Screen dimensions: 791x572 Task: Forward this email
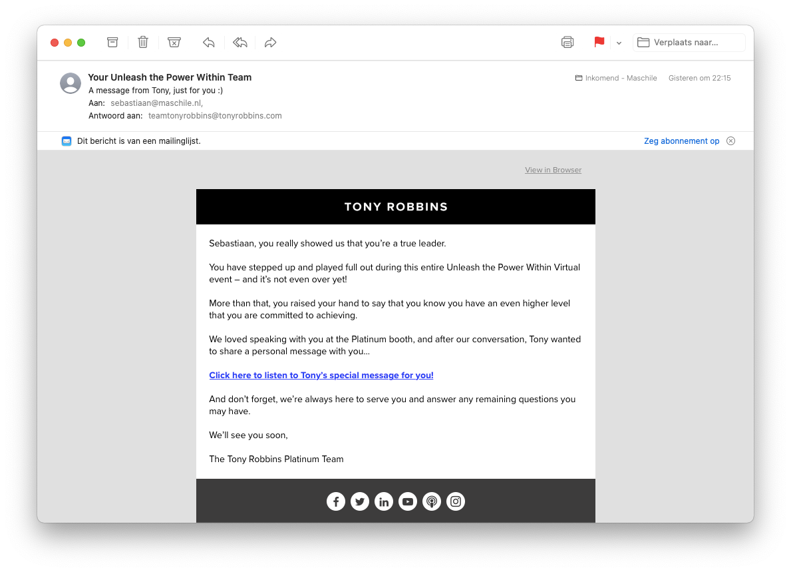pyautogui.click(x=270, y=43)
